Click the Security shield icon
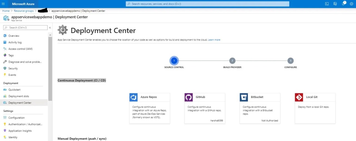The image size is (356, 141). tap(5, 68)
